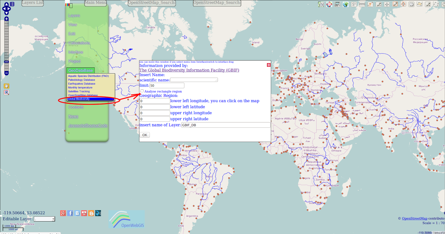Viewport: 445px width, 234px height.
Task: Click the Layer name field GBIF_DB
Action: (226, 125)
